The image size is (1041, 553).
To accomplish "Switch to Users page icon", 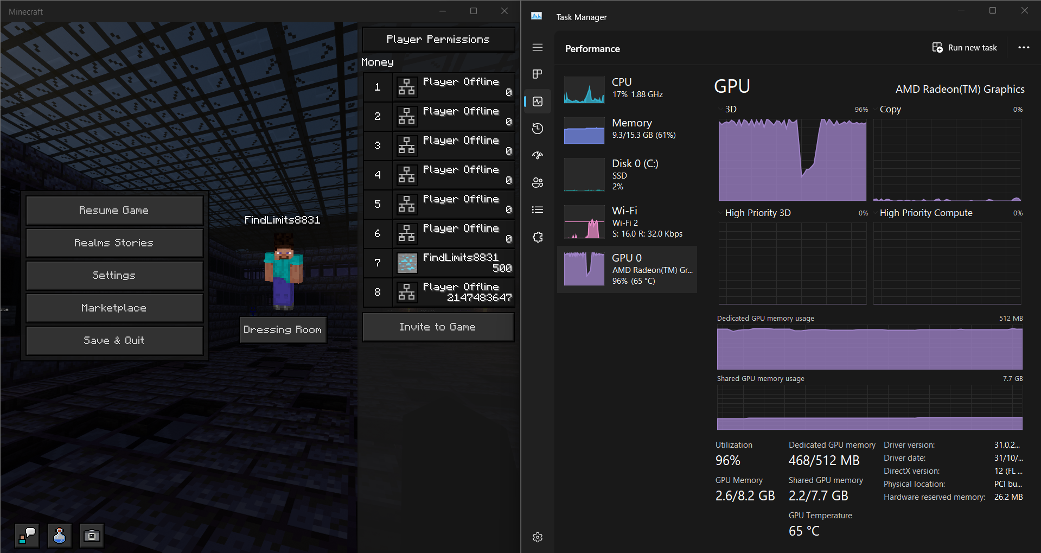I will click(538, 183).
